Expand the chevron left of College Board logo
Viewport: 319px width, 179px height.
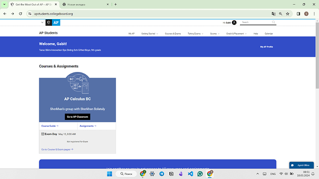pos(43,22)
